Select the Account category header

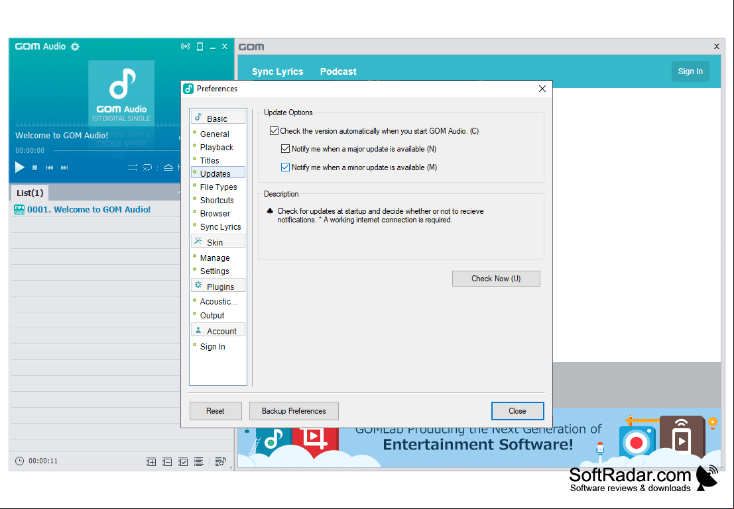[x=218, y=330]
